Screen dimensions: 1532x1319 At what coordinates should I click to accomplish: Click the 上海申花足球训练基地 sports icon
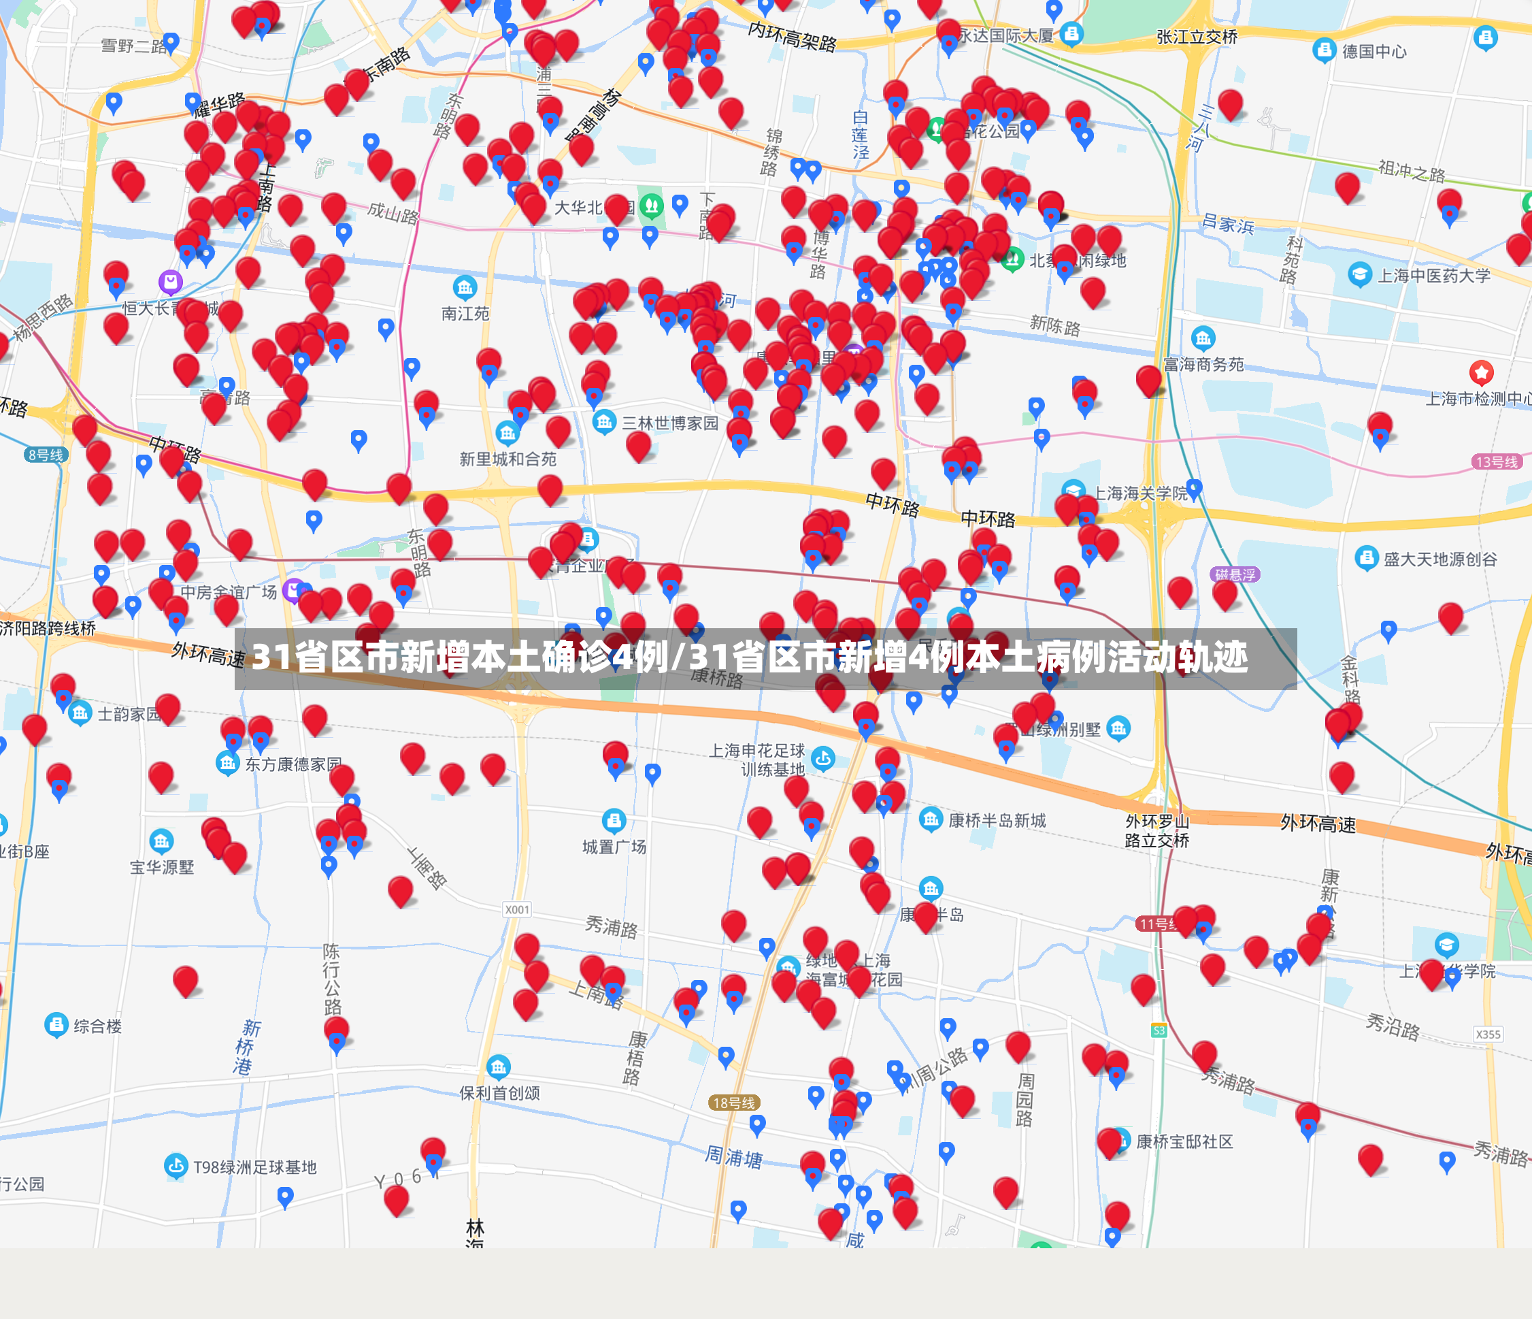(x=823, y=758)
